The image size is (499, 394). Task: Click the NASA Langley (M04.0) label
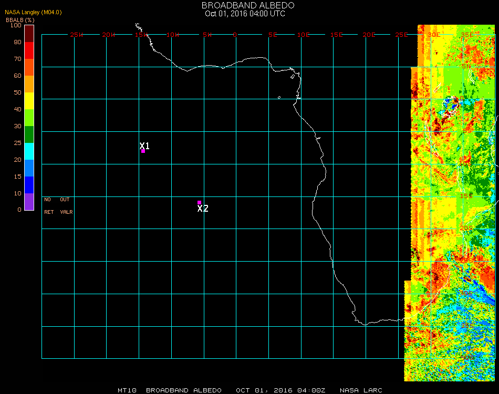tap(34, 12)
